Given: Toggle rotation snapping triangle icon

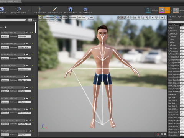Looking at the screenshot, I should click(143, 18).
